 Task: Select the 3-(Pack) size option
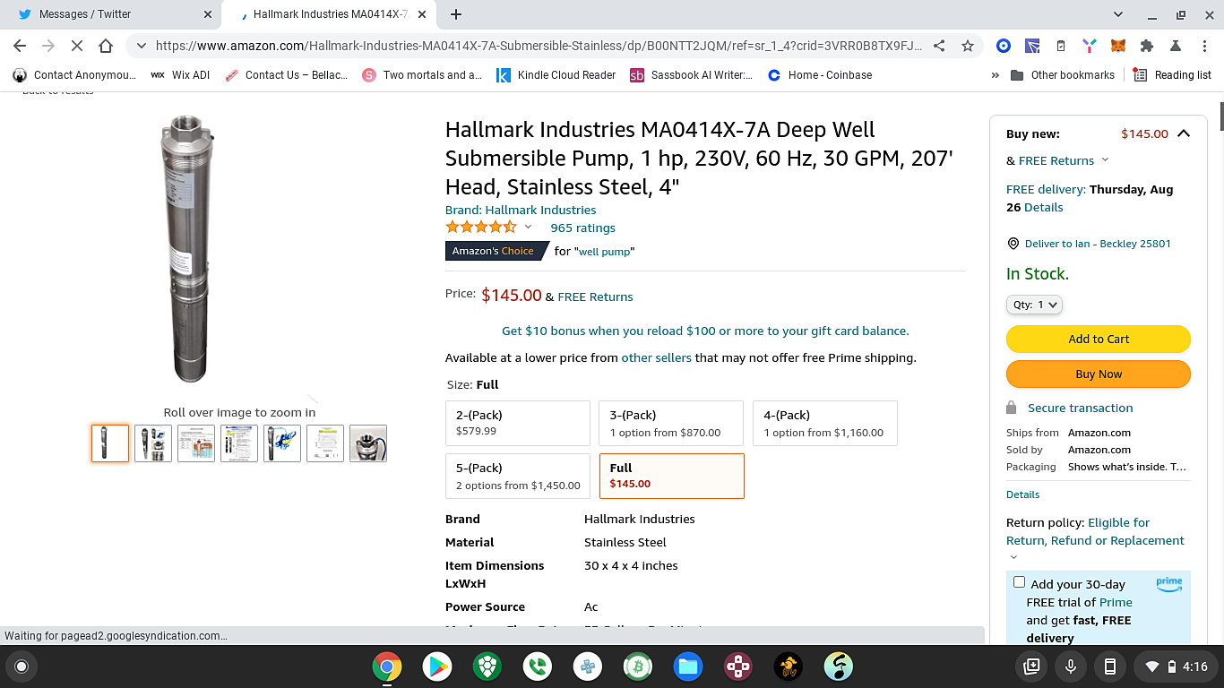(x=671, y=423)
